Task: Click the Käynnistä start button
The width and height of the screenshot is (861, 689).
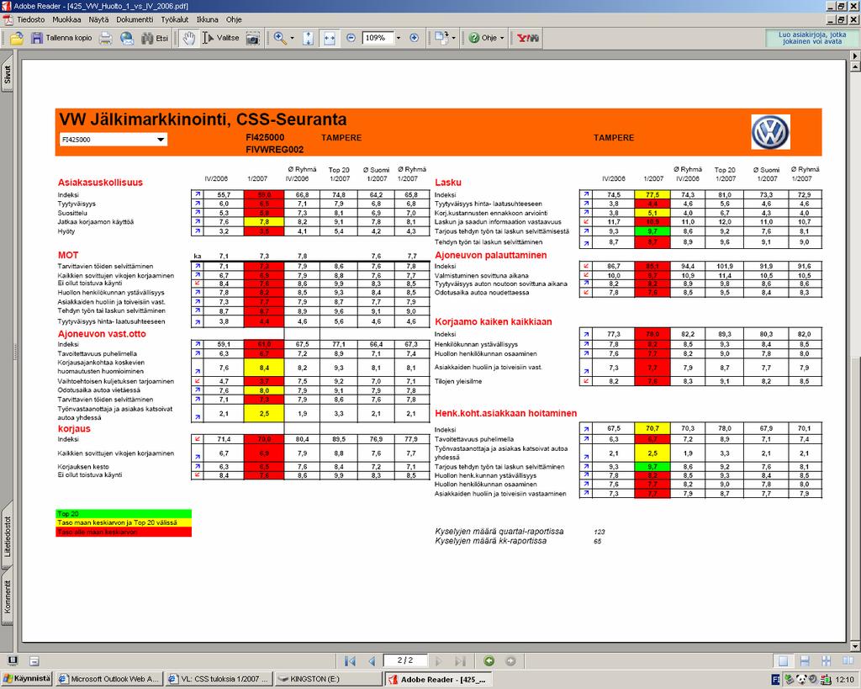Action: pyautogui.click(x=26, y=679)
